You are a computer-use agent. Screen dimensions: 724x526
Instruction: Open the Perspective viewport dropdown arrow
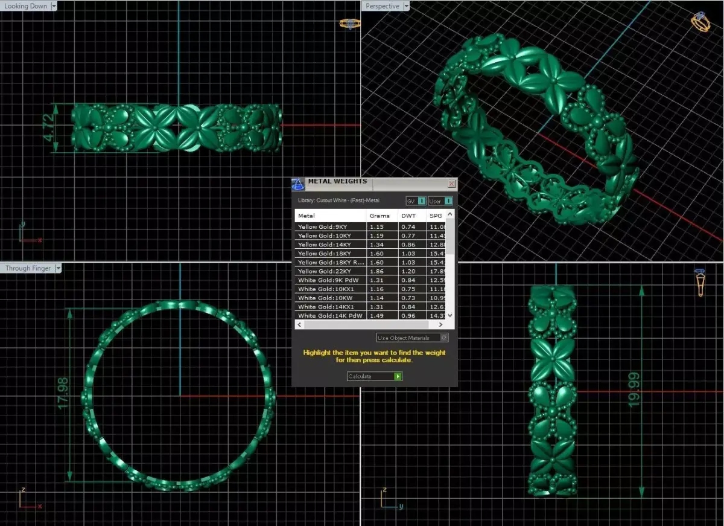click(406, 6)
